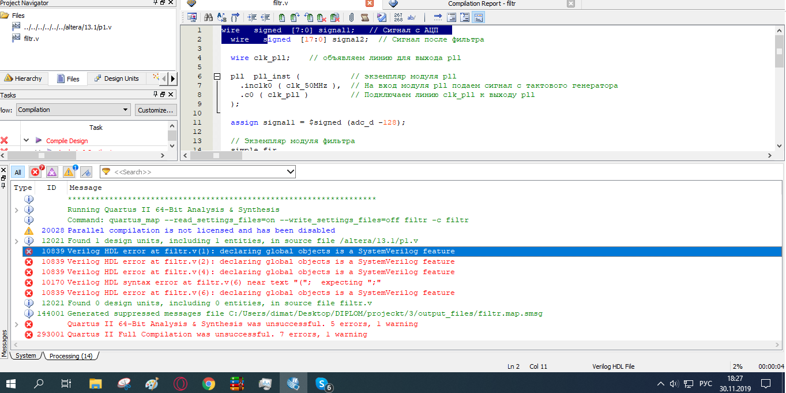Open File Explorer from the taskbar
786x393 pixels.
(95, 383)
